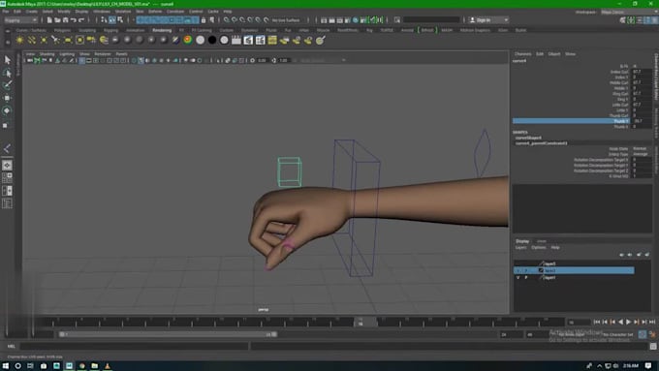This screenshot has height=371, width=659.
Task: Switch to four view layout
Action: (7, 177)
